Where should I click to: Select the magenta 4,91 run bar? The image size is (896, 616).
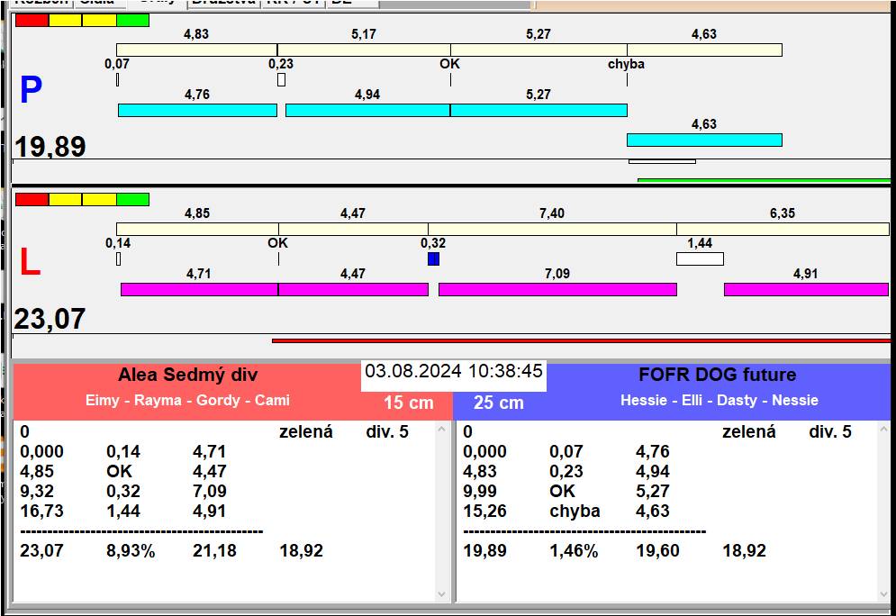coord(806,290)
